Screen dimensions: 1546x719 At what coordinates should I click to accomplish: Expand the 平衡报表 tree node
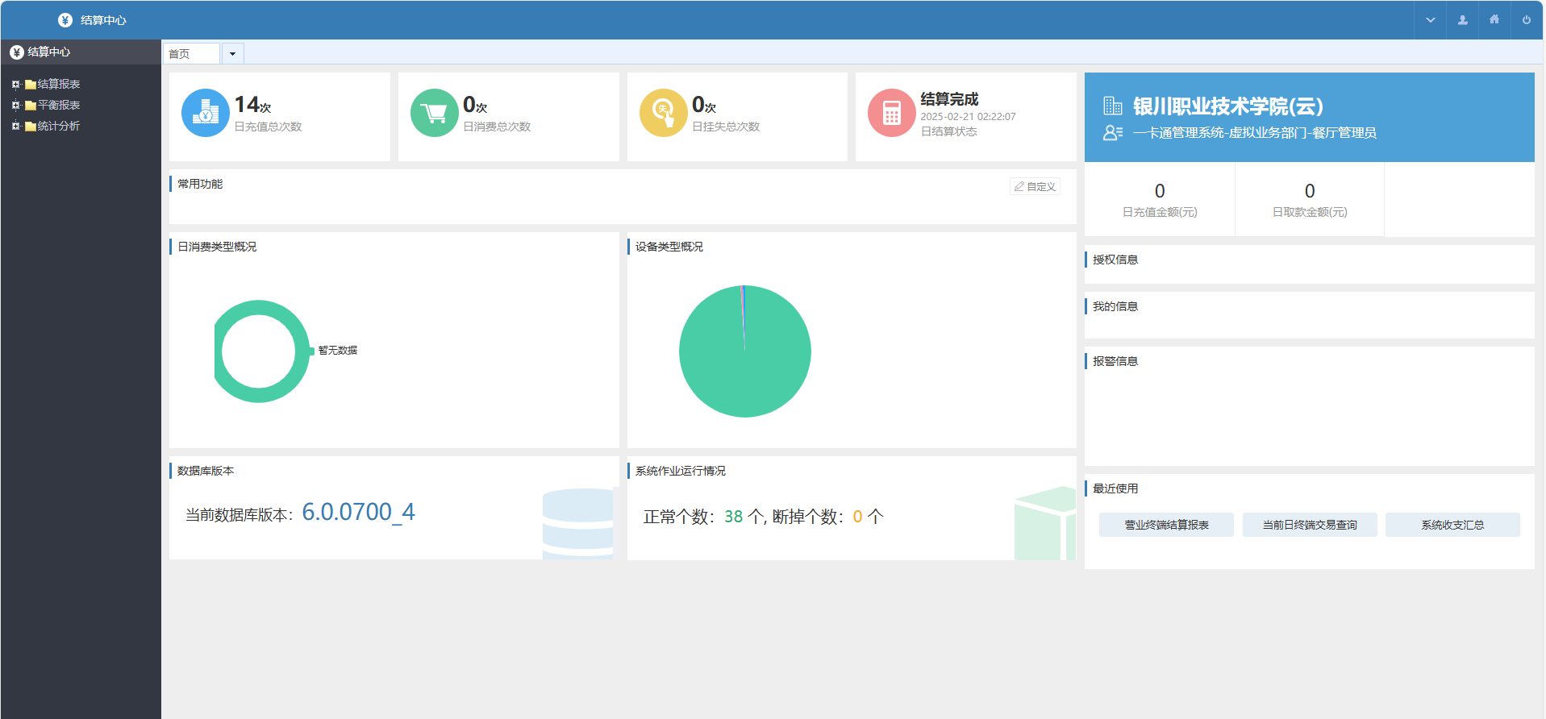[15, 105]
